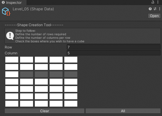The image size is (162, 116).
Task: Click the Row input field
Action: pos(114,47)
